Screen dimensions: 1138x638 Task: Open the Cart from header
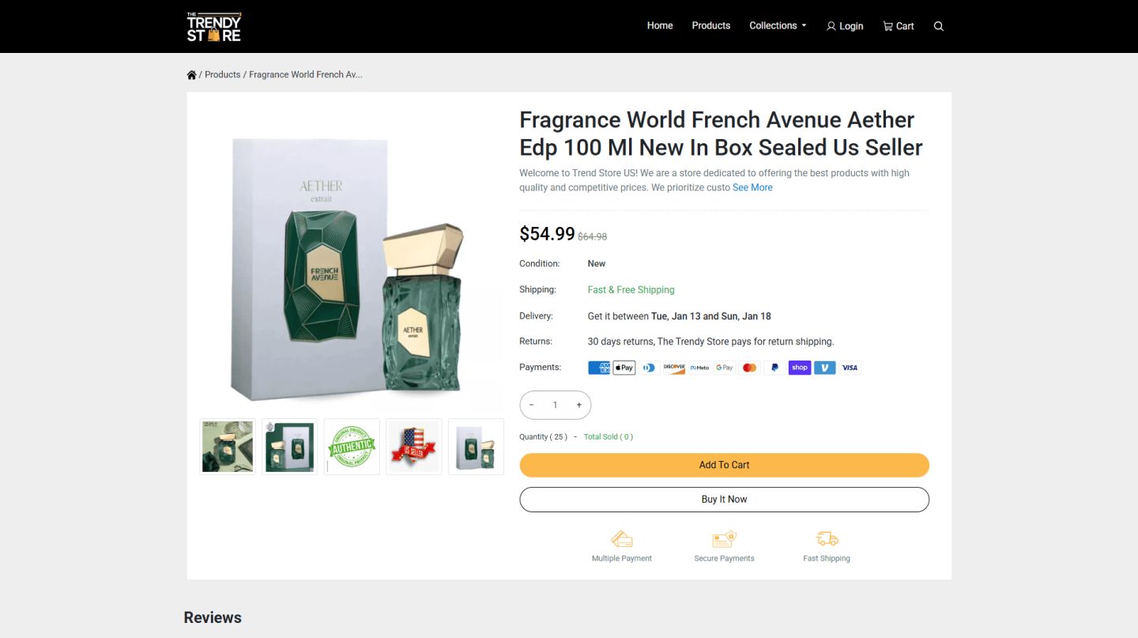(x=899, y=26)
